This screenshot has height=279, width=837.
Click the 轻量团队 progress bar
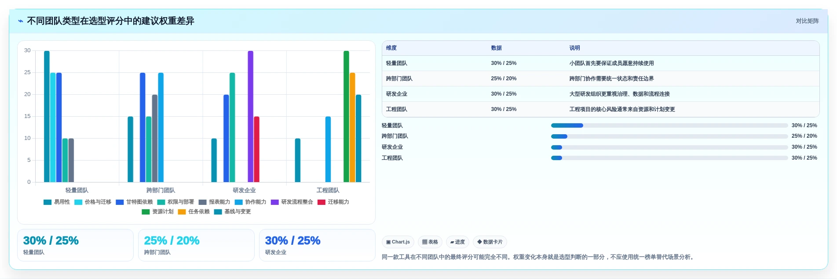pyautogui.click(x=669, y=126)
